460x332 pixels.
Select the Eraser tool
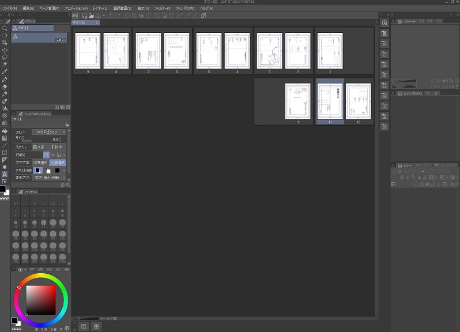pyautogui.click(x=5, y=86)
